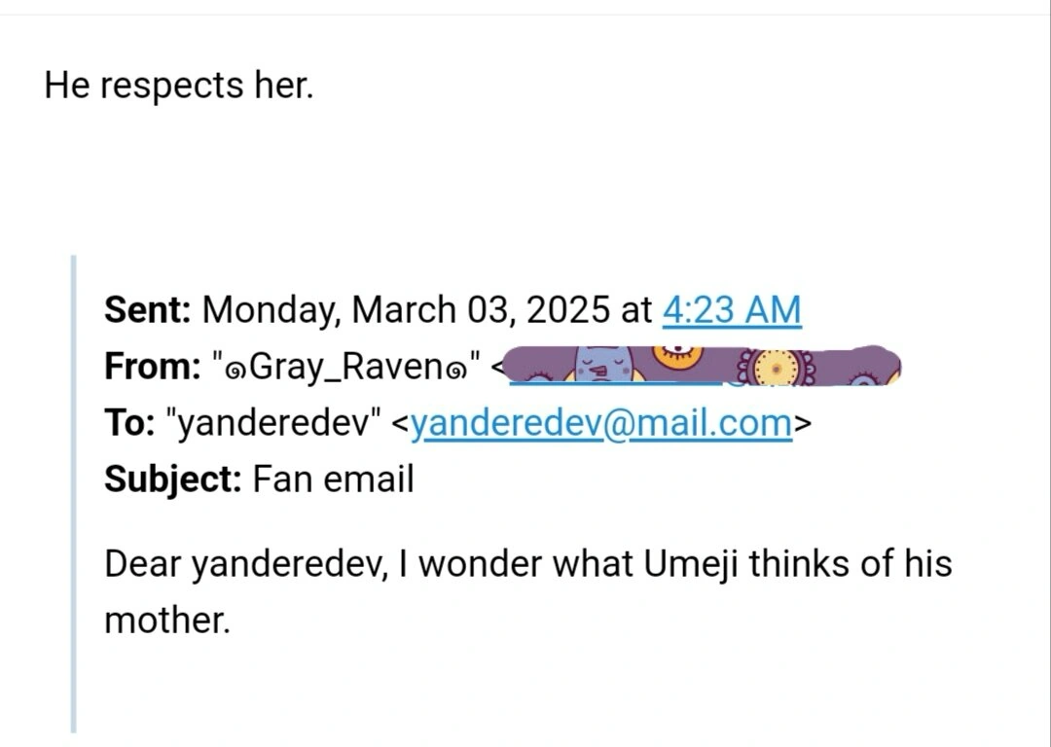The height and width of the screenshot is (747, 1051).
Task: Click the orange eye circle sticker
Action: 673,358
